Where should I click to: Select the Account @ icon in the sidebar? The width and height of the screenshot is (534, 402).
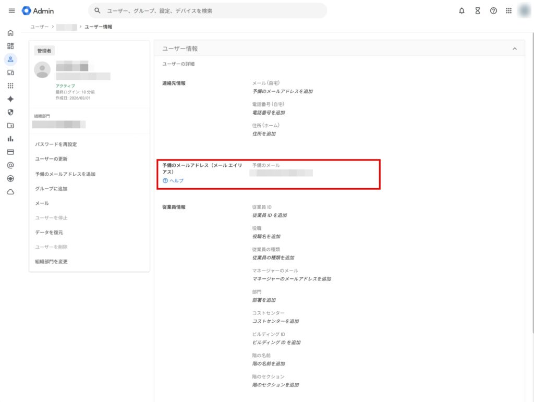click(x=9, y=165)
